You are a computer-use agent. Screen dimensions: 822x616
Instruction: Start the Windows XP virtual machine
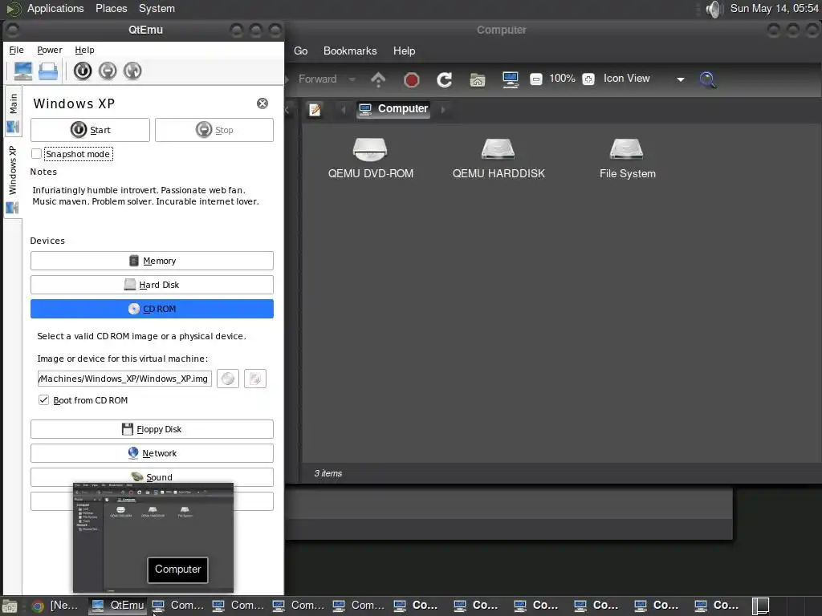pyautogui.click(x=90, y=130)
